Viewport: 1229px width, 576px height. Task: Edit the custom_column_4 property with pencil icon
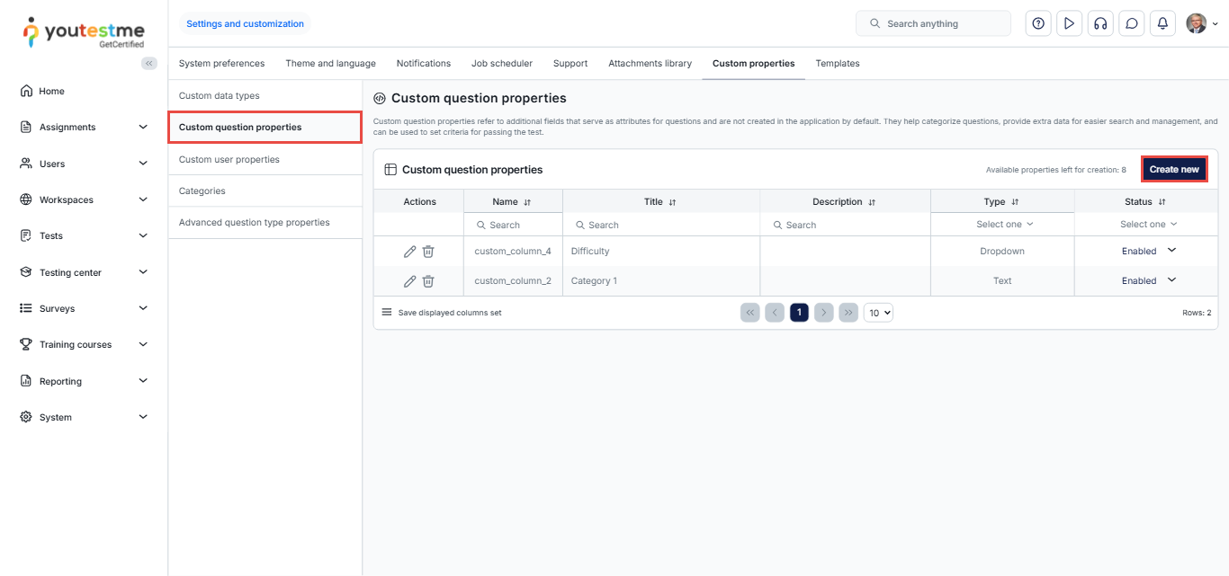click(x=409, y=252)
